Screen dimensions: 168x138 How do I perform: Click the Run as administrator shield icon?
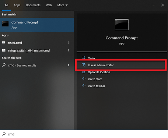point(84,65)
